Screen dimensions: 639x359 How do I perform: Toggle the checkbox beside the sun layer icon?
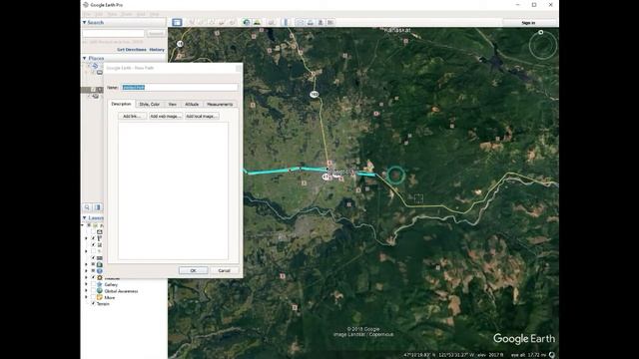93,277
